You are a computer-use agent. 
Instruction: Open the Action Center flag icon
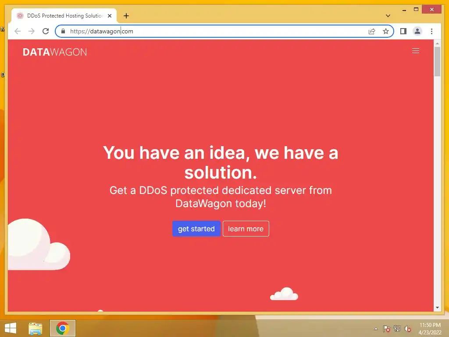click(387, 329)
